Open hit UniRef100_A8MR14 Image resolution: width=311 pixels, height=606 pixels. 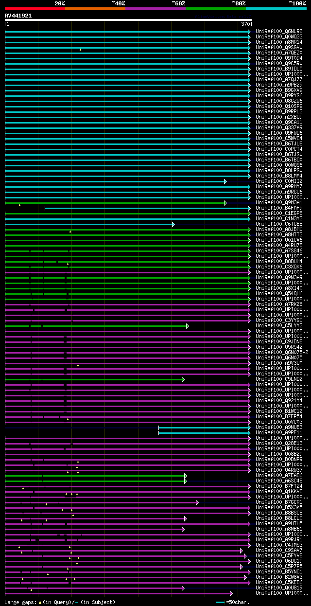tap(279, 42)
